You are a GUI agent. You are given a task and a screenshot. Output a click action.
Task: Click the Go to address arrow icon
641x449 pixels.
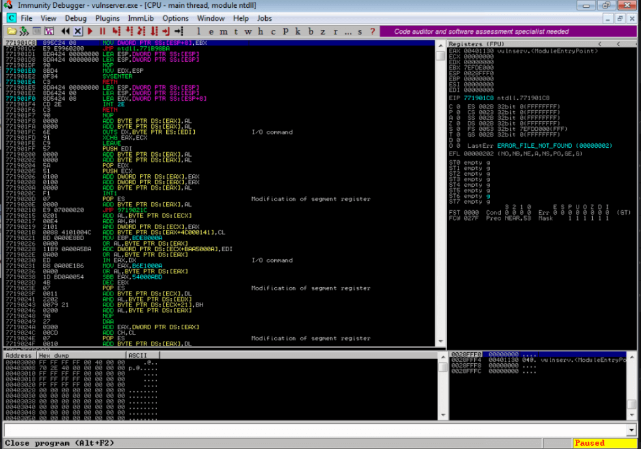click(x=178, y=31)
